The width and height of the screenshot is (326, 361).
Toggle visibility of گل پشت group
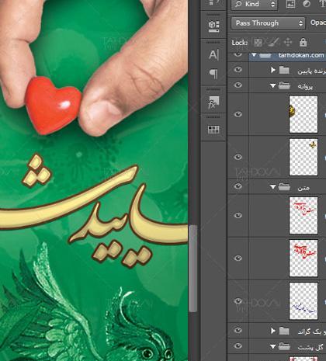tap(238, 345)
